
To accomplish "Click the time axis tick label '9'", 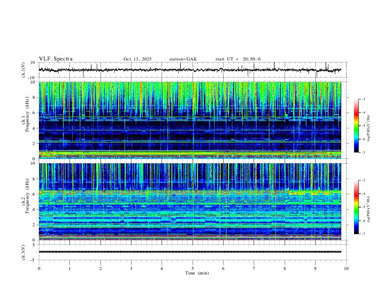I will pyautogui.click(x=315, y=269).
